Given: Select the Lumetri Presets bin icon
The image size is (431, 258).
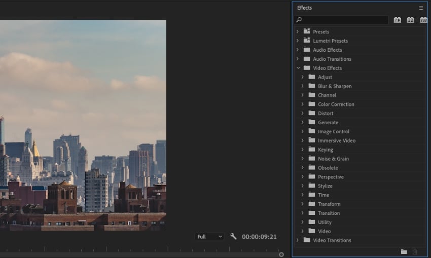Looking at the screenshot, I should (307, 40).
